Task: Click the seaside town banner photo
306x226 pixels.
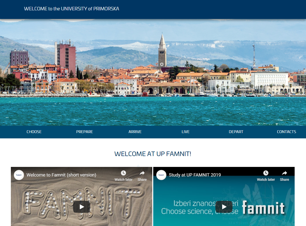Action: pos(153,73)
